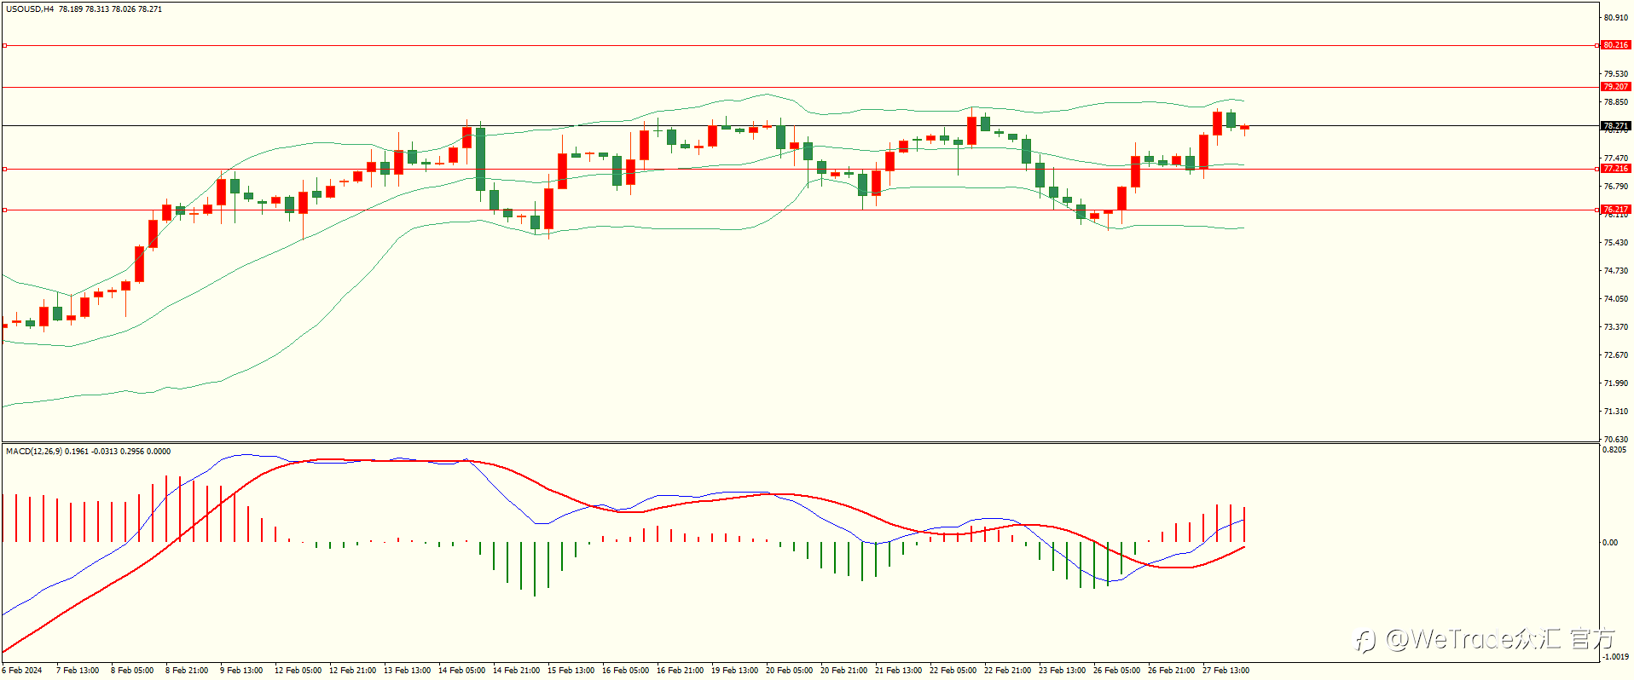Click the 73.370 price scale value
The height and width of the screenshot is (680, 1634).
(1615, 327)
